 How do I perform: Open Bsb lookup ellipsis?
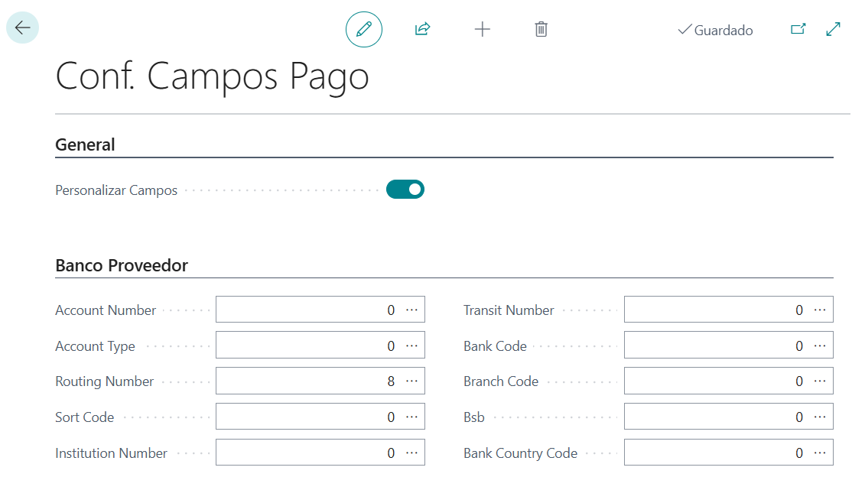point(821,417)
